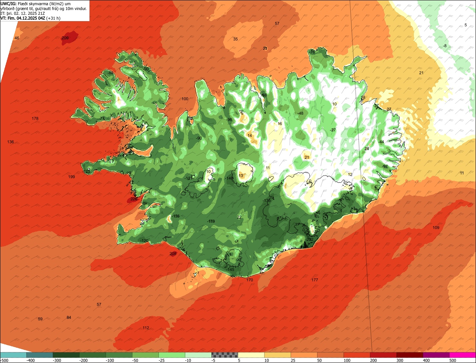This screenshot has height=363, width=476.
Task: Select the map value '-27'
Action: point(333,130)
